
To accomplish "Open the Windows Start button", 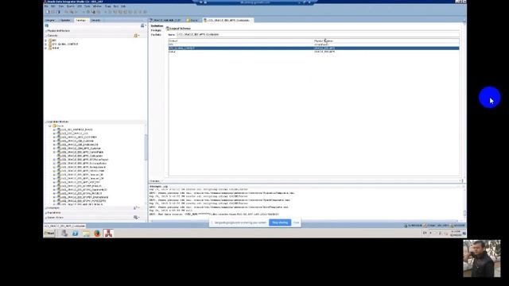I will pyautogui.click(x=49, y=233).
